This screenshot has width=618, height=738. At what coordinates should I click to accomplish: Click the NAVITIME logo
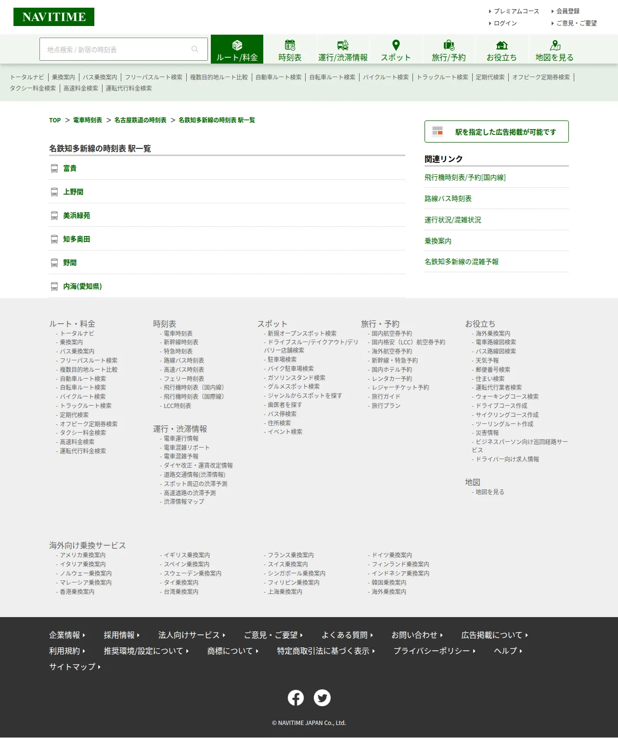[54, 17]
